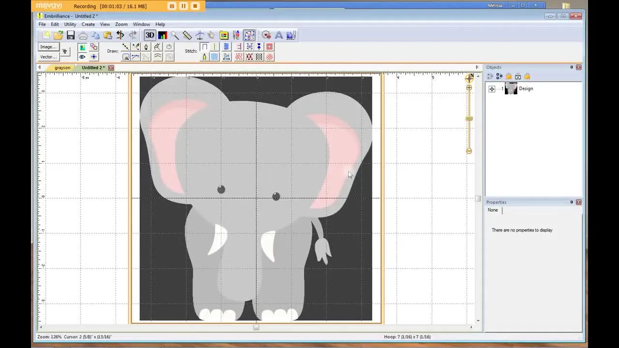
Task: Open a file with the folder icon
Action: click(x=59, y=35)
